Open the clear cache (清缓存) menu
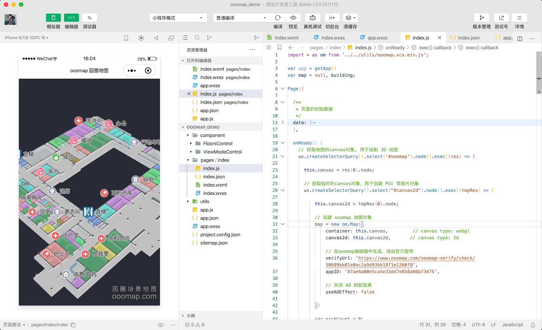542x330 pixels. click(x=350, y=18)
